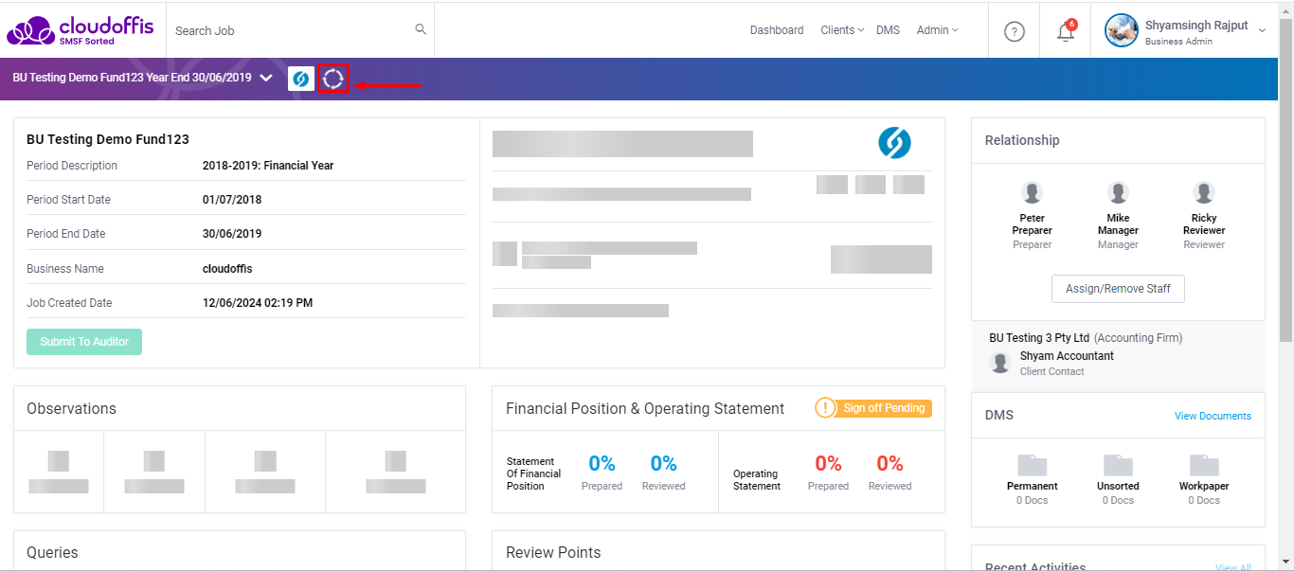The width and height of the screenshot is (1294, 572).
Task: Click the search magnifier icon
Action: [x=421, y=29]
